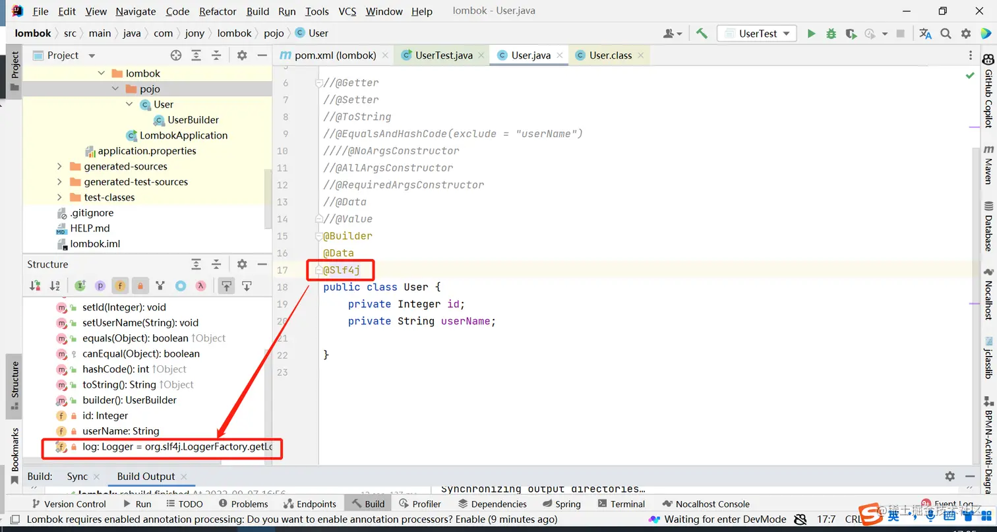The image size is (997, 532).
Task: Open the Dependencies tool window
Action: pos(492,504)
